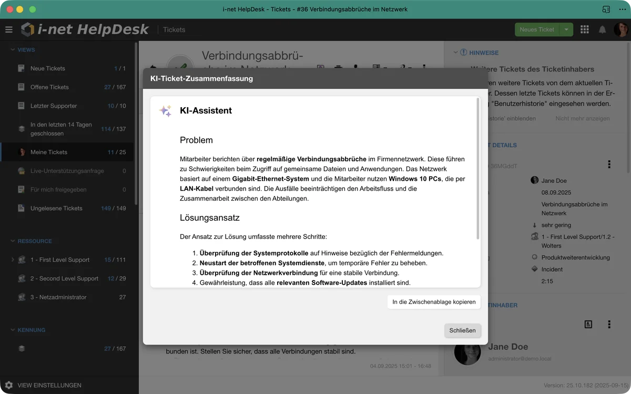Collapse the Ressource section
Viewport: 631px width, 394px height.
13,241
